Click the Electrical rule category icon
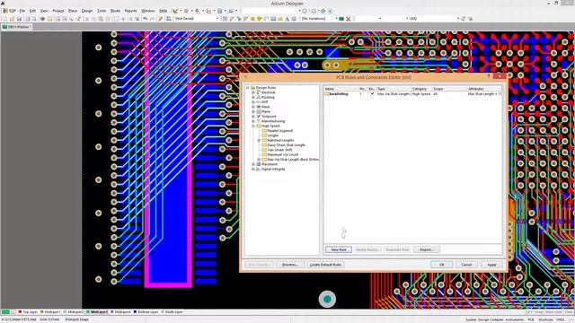The image size is (575, 323). [259, 92]
